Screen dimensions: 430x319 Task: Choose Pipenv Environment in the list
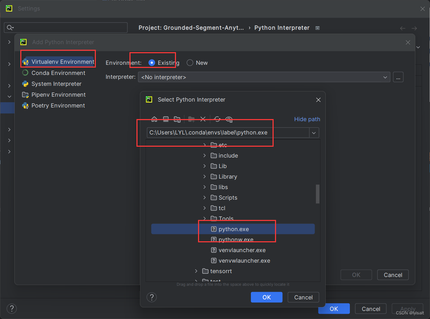click(54, 95)
